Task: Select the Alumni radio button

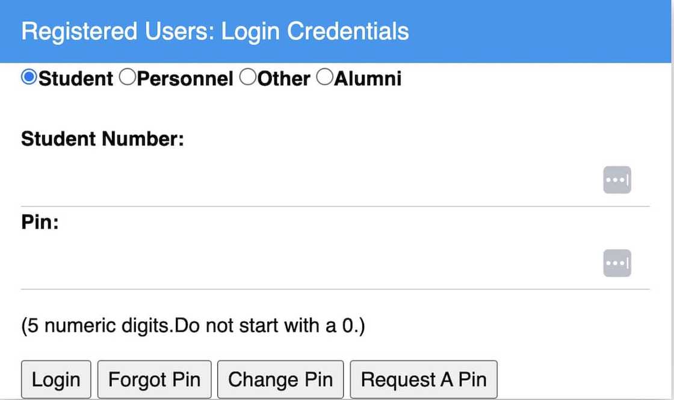Action: [324, 76]
